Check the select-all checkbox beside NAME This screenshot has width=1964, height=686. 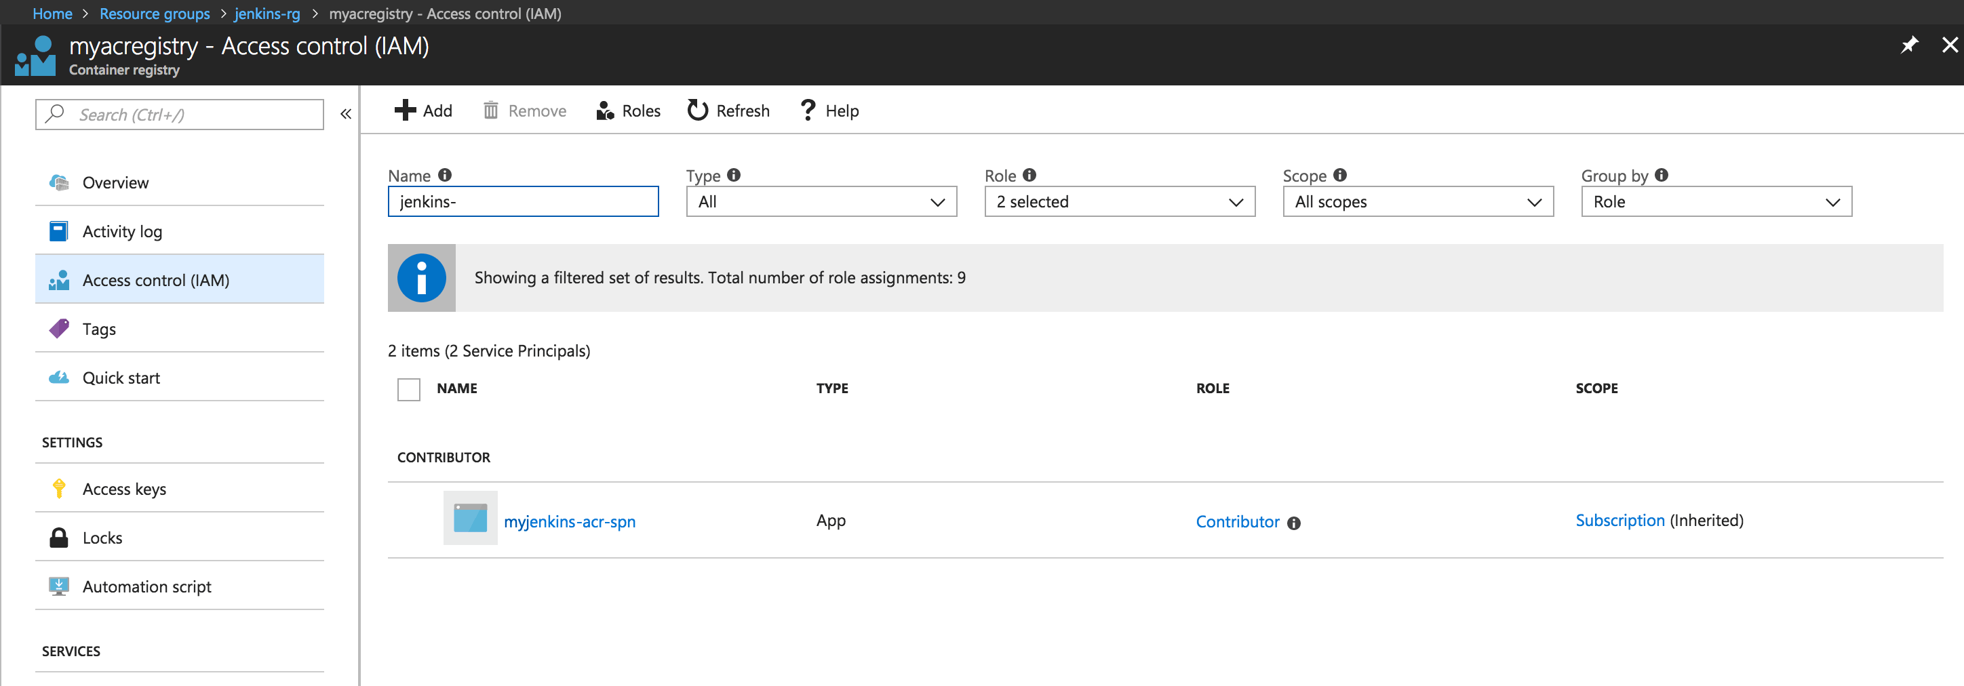click(409, 388)
